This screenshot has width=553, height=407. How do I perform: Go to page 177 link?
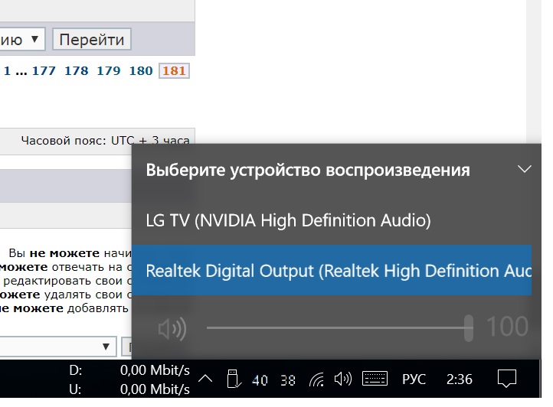[44, 71]
